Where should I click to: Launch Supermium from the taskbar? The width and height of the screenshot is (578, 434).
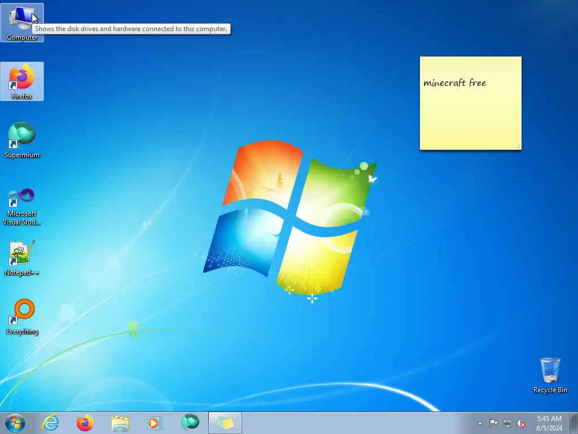pyautogui.click(x=190, y=423)
